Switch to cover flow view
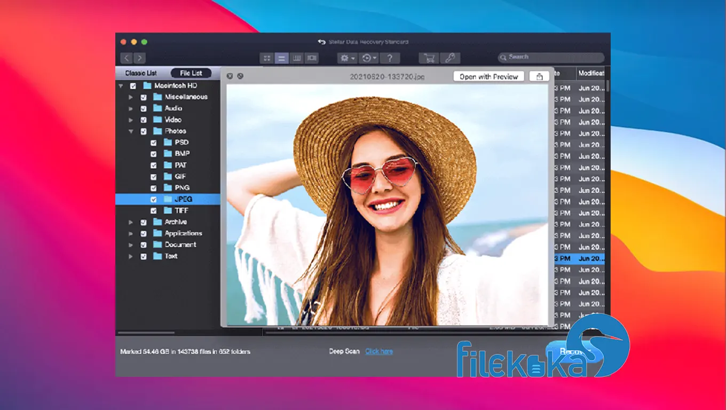Screen dimensions: 726x410 311,58
